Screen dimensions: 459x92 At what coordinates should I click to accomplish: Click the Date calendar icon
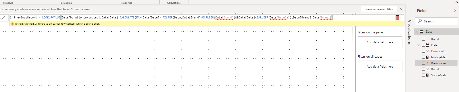[427, 45]
